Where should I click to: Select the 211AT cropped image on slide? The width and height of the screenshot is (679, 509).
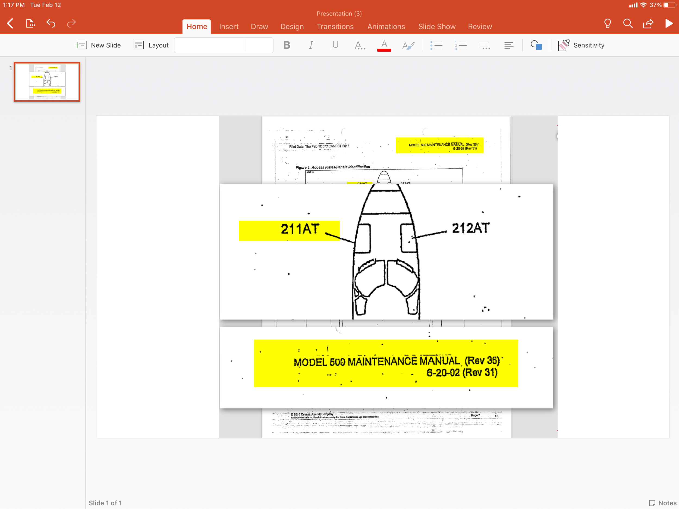coord(386,252)
